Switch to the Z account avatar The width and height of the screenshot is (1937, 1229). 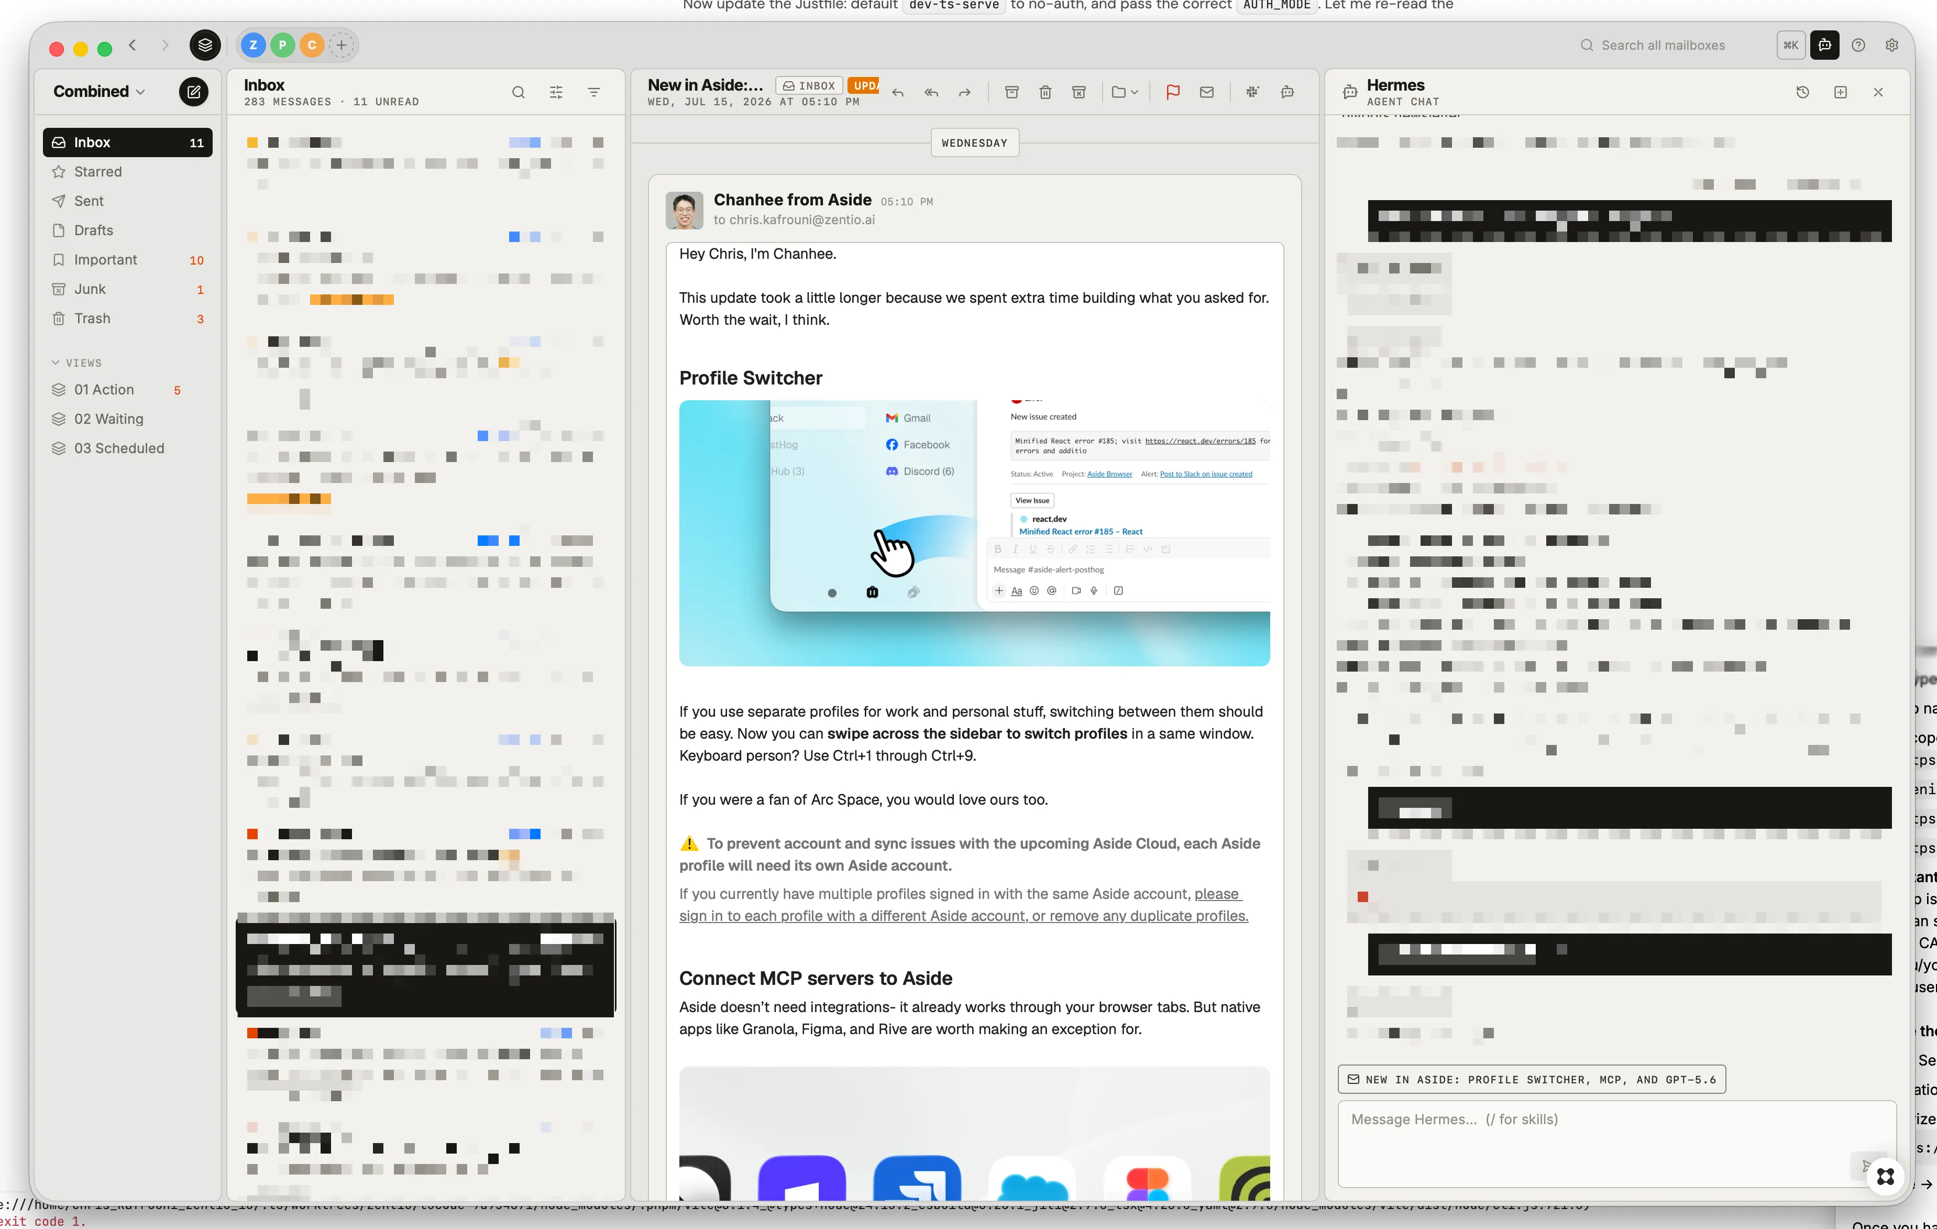pyautogui.click(x=254, y=45)
